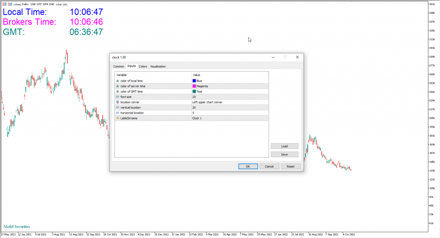Click the Load button
The image size is (440, 238).
284,146
